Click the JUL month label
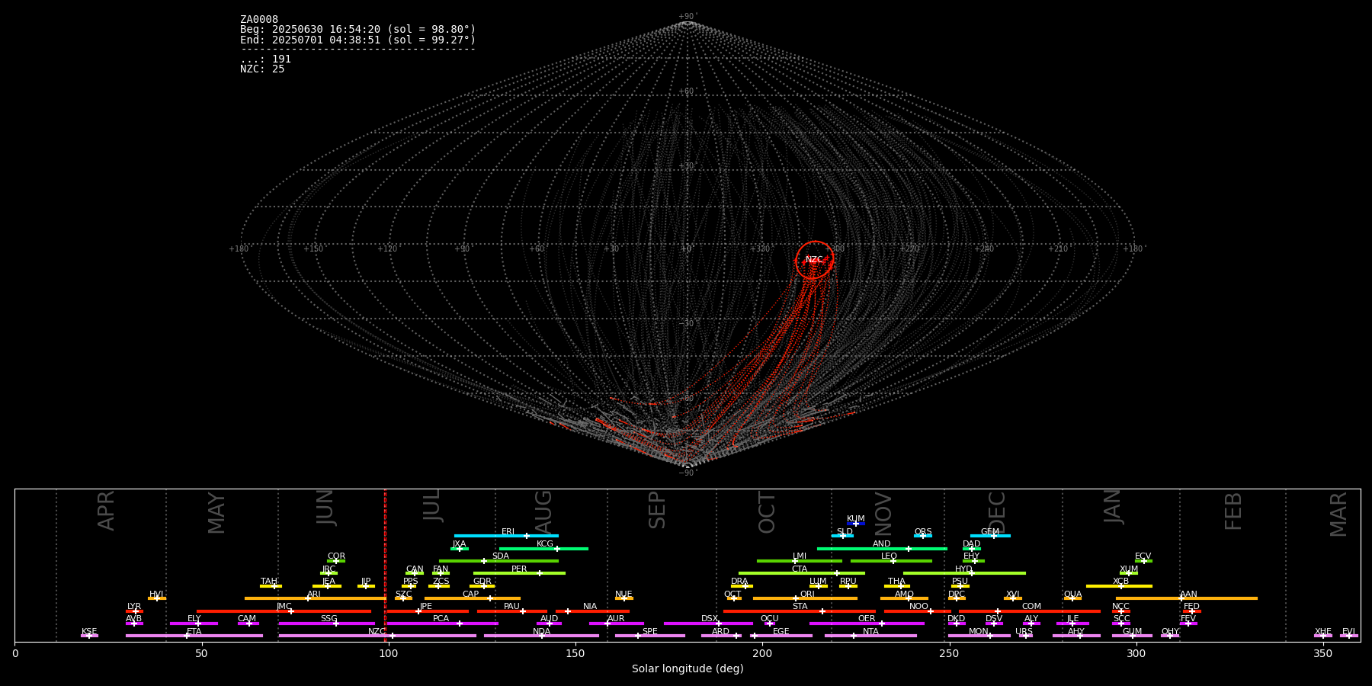Screen dimensions: 1372x686 (431, 505)
